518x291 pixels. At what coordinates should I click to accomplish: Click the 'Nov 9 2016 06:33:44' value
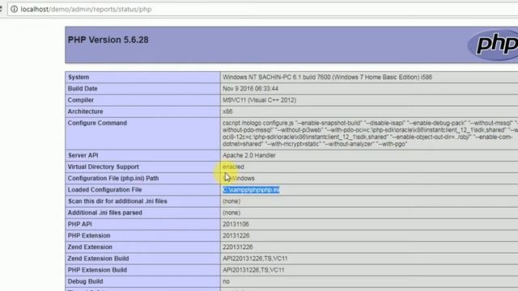point(250,89)
